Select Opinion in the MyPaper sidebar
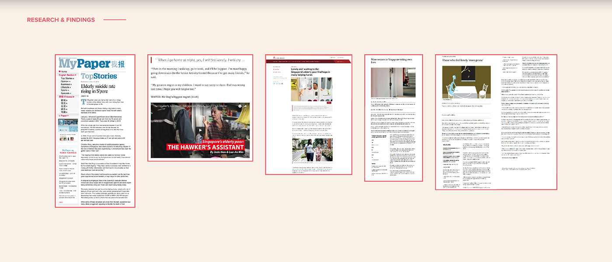The width and height of the screenshot is (612, 262). click(66, 81)
